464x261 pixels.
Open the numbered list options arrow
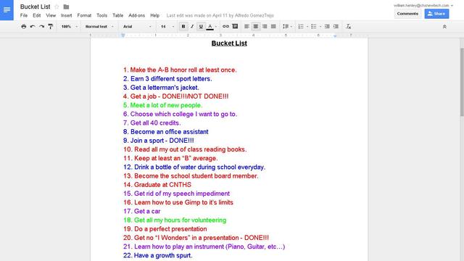[x=307, y=27]
